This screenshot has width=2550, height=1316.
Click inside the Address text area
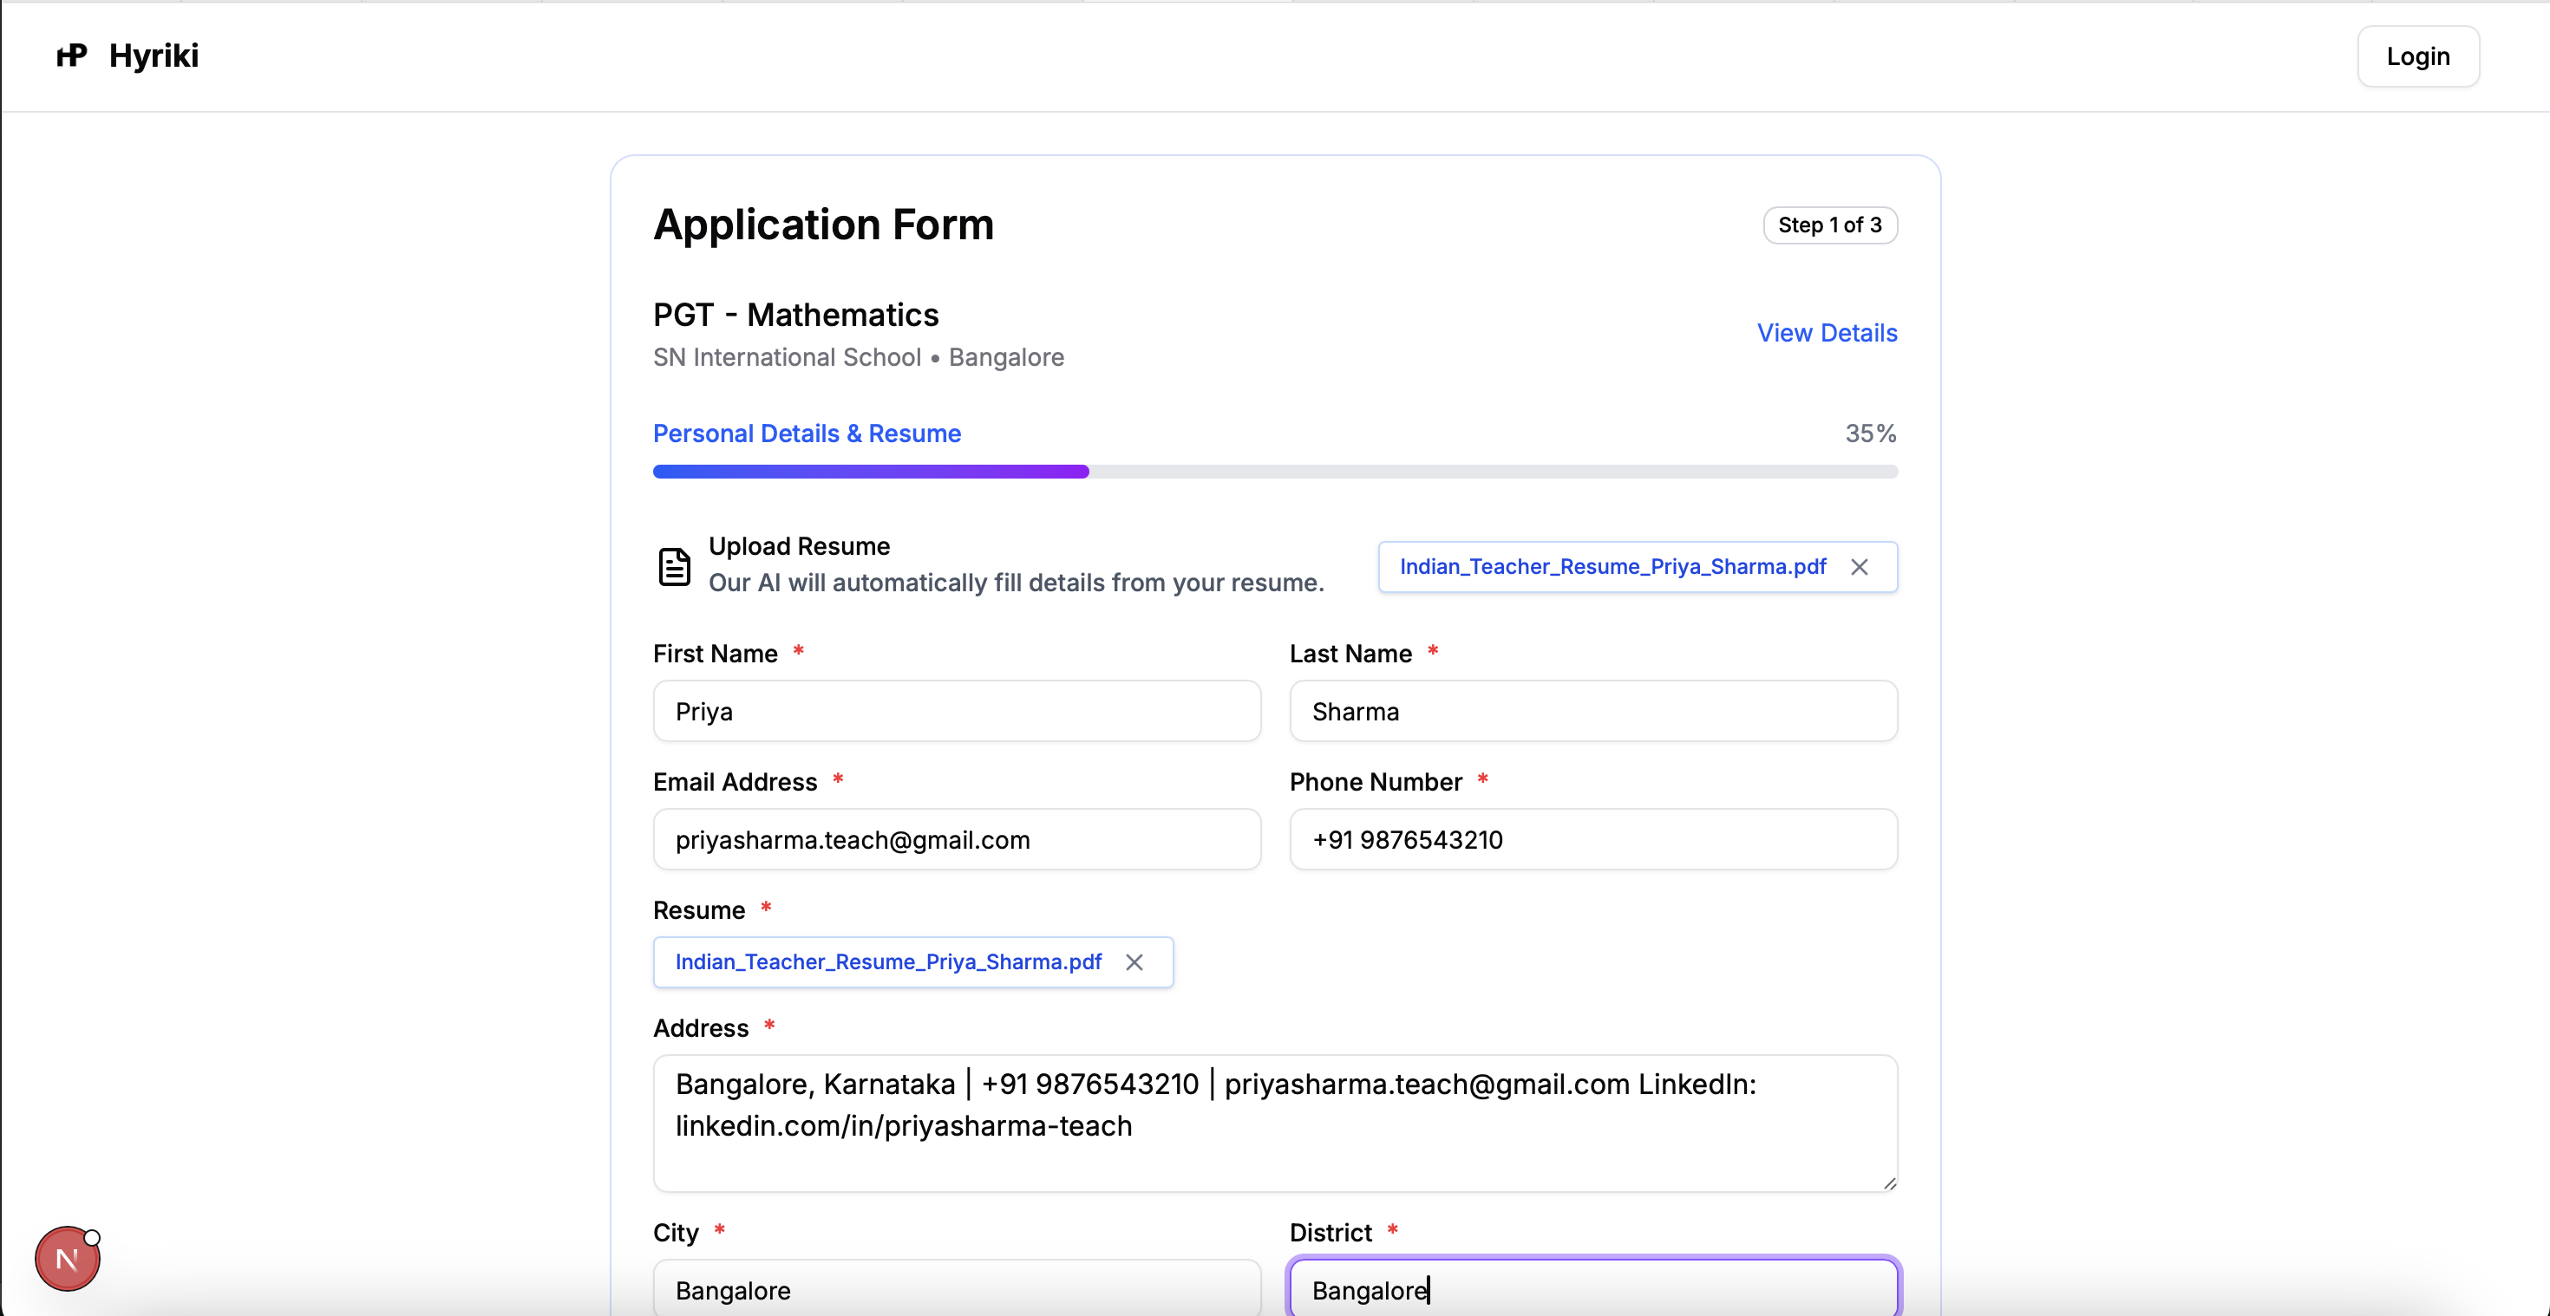[1275, 1123]
